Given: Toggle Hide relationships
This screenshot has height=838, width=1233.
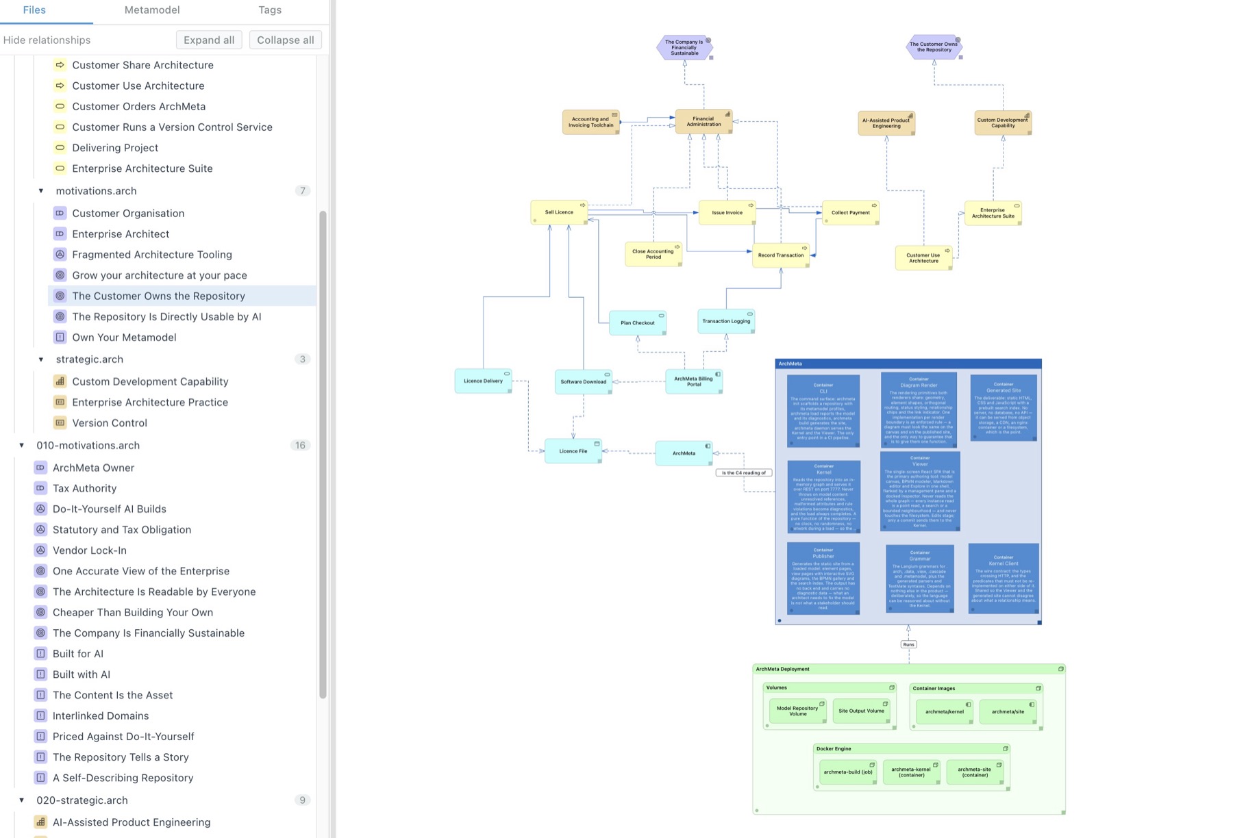Looking at the screenshot, I should tap(47, 40).
